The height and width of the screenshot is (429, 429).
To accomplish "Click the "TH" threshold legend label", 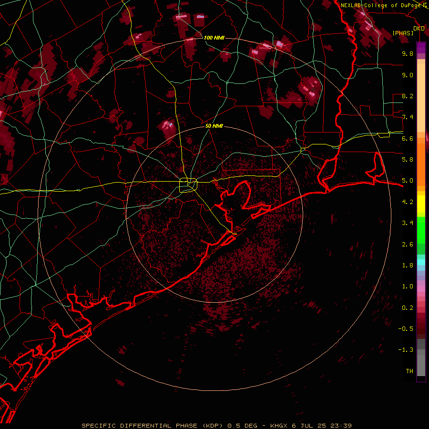I will point(409,371).
